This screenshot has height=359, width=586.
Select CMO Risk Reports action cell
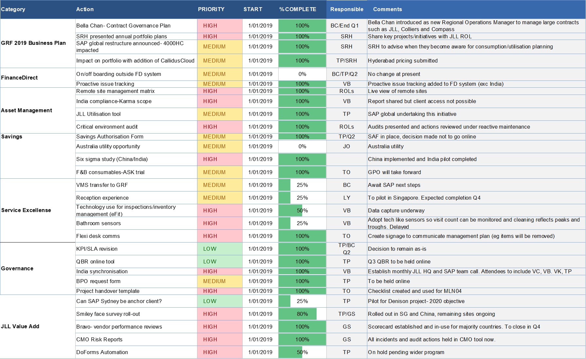(x=136, y=339)
